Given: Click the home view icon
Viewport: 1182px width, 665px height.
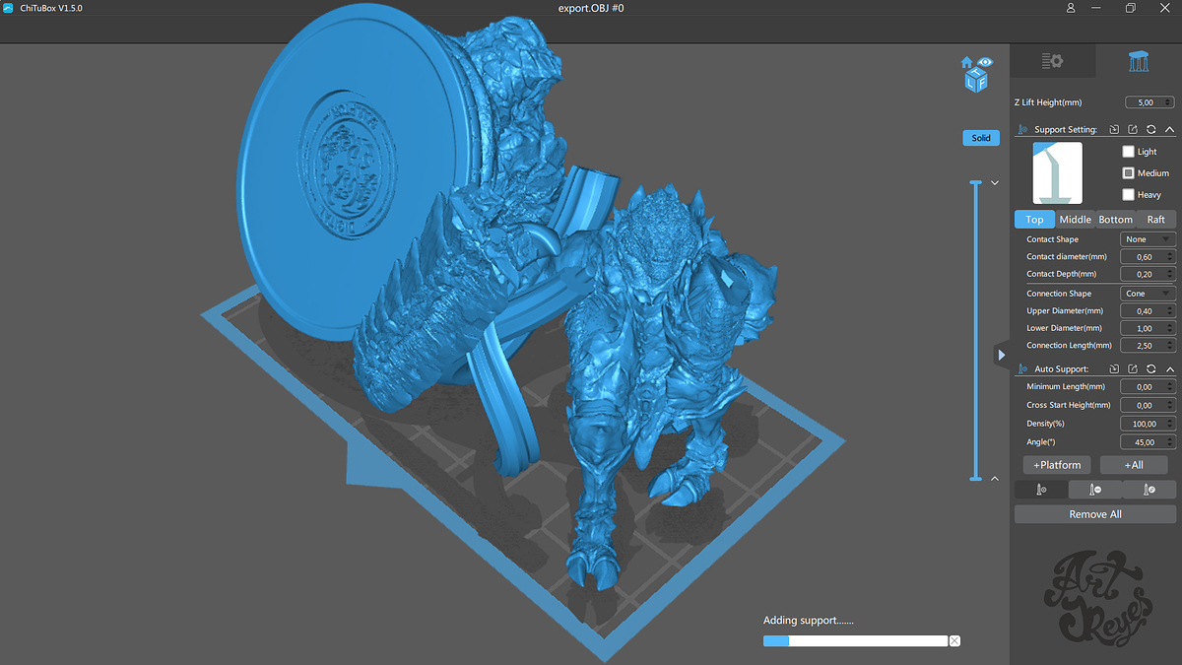Looking at the screenshot, I should tap(968, 63).
